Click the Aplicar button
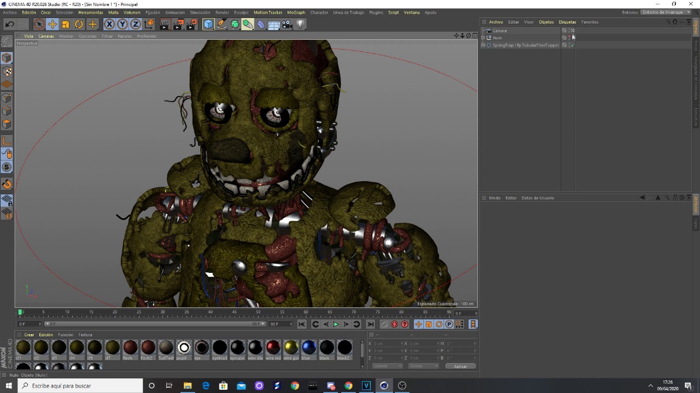The height and width of the screenshot is (393, 700). (460, 366)
